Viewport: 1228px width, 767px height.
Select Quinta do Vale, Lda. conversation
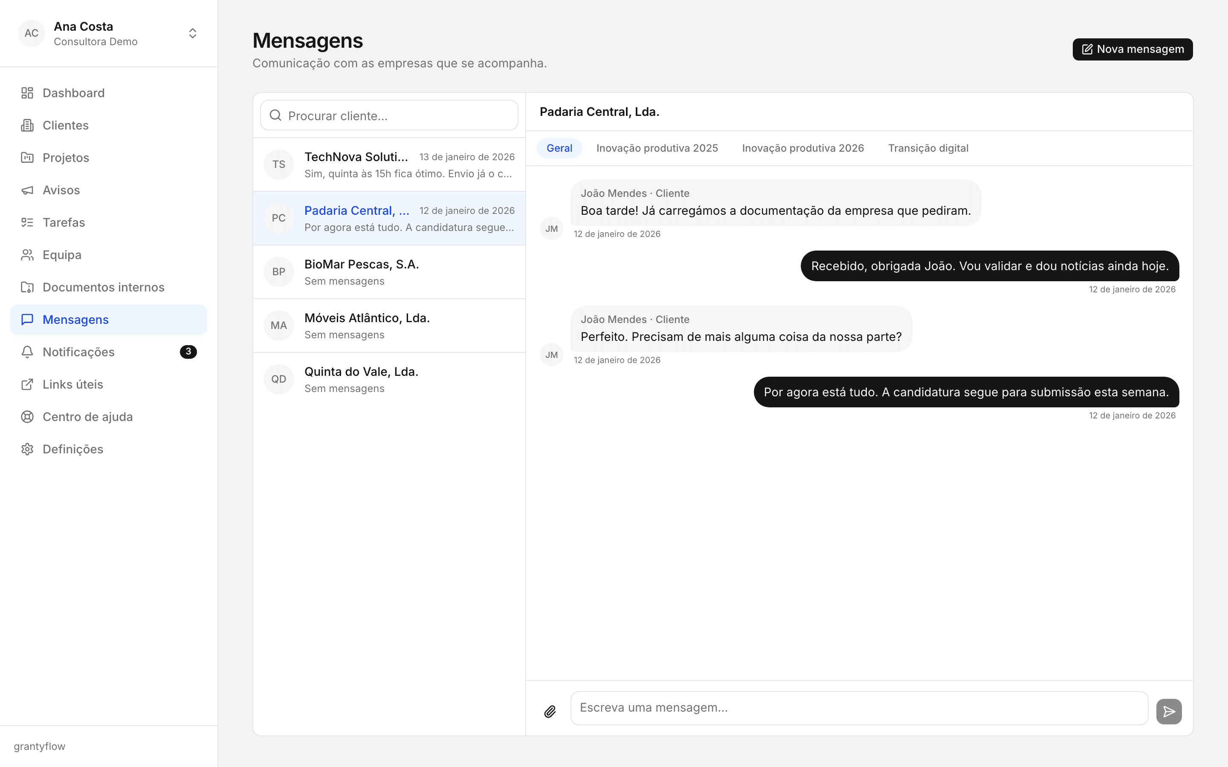(x=389, y=379)
